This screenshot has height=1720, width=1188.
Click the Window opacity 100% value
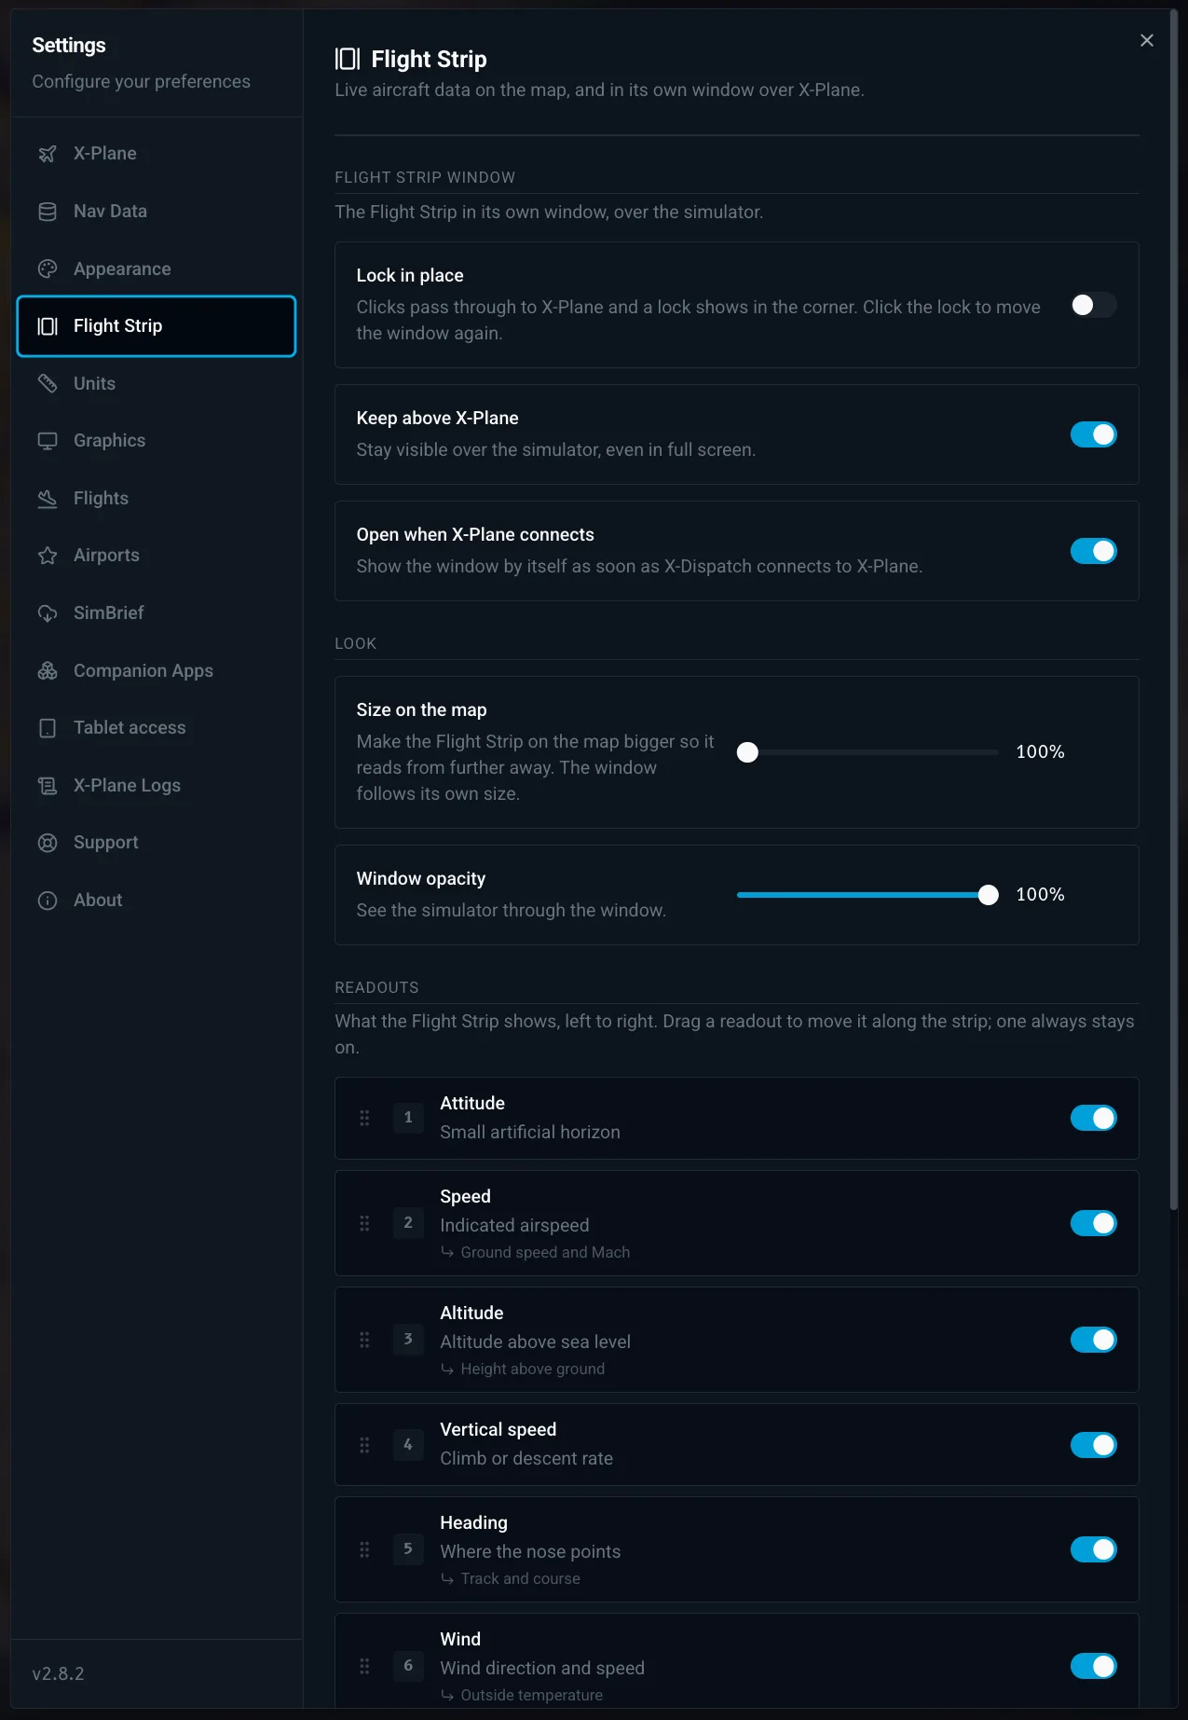coord(1040,895)
